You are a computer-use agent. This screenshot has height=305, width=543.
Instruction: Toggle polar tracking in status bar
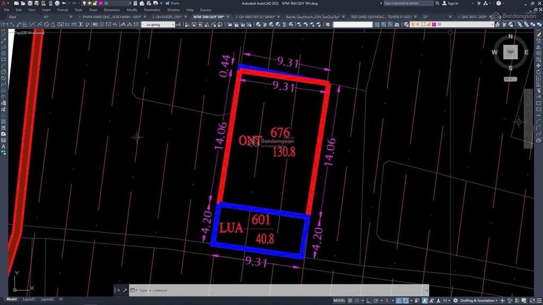click(376, 301)
